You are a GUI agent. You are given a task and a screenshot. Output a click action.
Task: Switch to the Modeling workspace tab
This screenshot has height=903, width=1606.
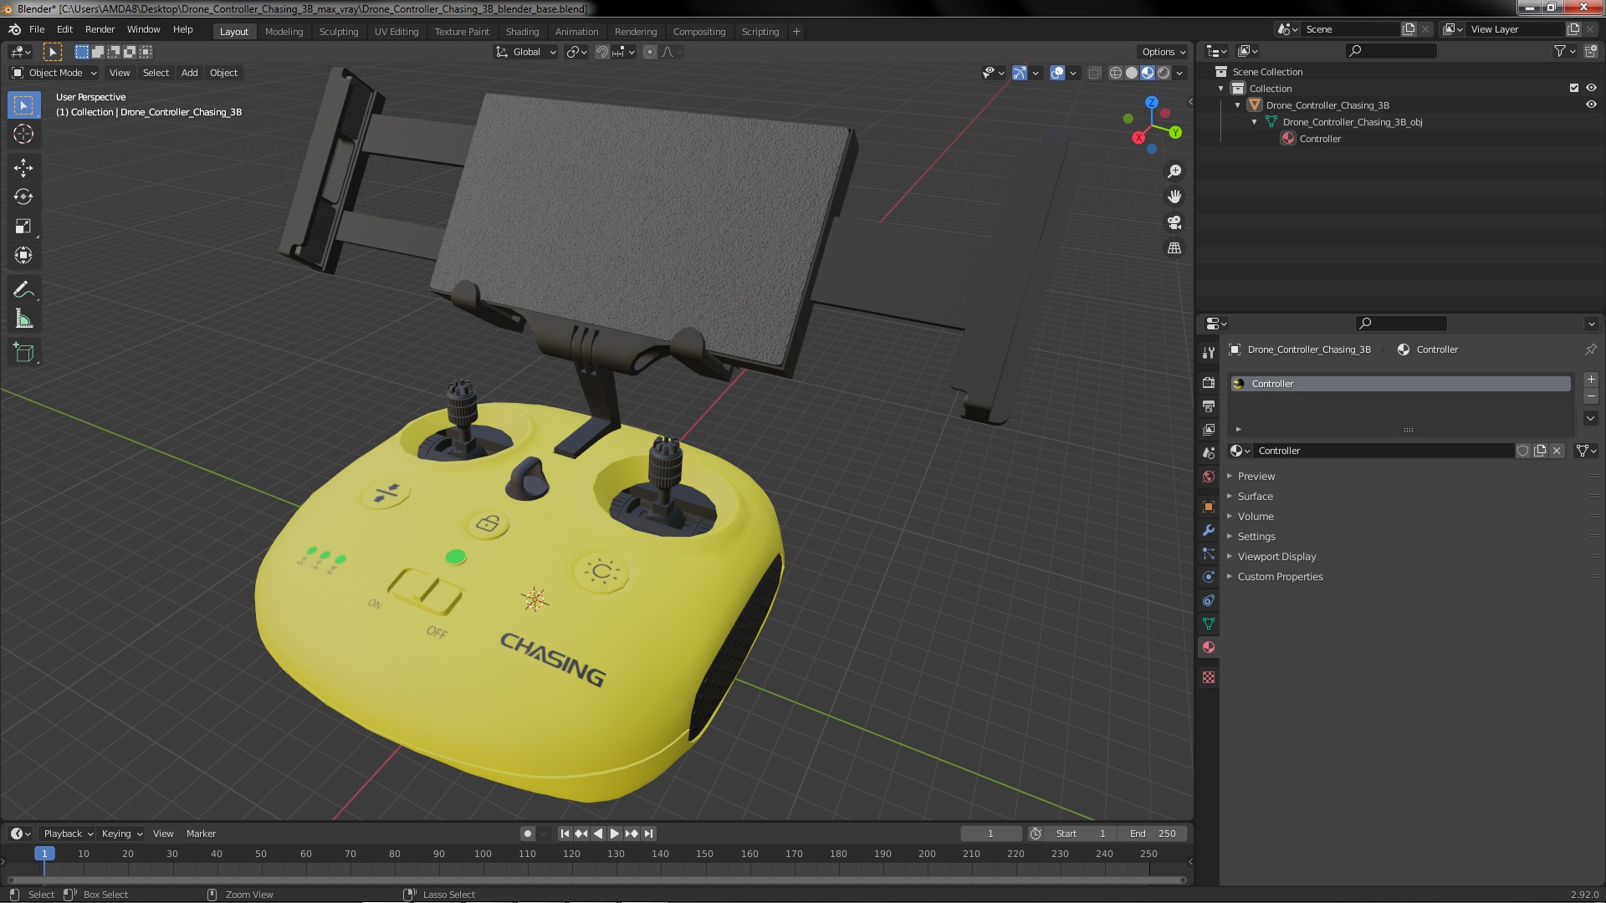pos(284,32)
